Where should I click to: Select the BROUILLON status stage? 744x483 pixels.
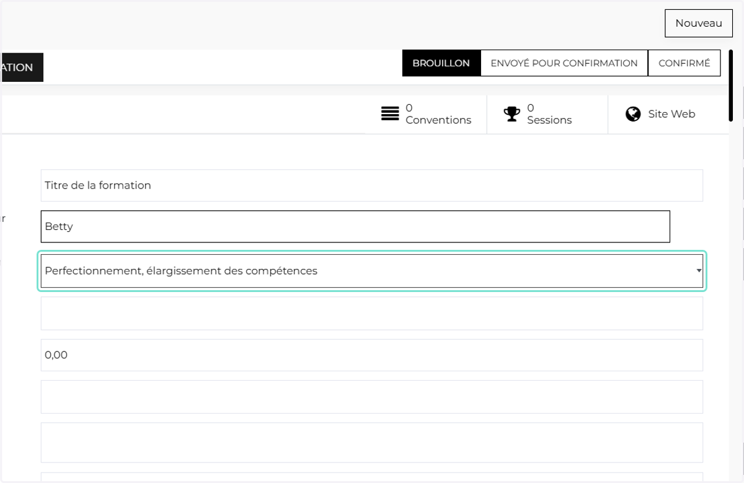coord(441,63)
